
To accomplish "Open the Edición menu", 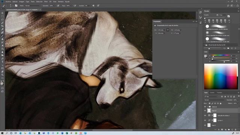I will point(15,1).
